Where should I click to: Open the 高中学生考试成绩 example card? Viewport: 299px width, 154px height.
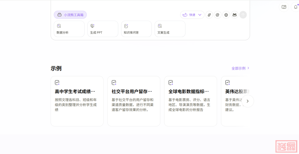(77, 101)
